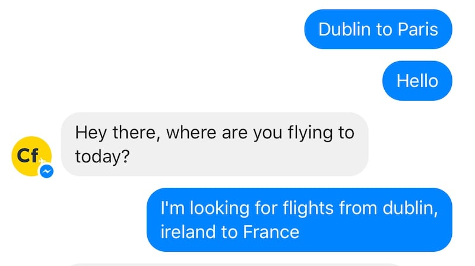Image resolution: width=475 pixels, height=266 pixels.
Task: Click the word 'Paris' in first message
Action: [x=416, y=29]
